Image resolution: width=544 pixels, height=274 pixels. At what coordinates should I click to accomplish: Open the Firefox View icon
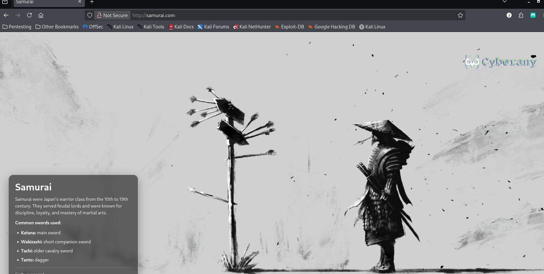pos(5,2)
